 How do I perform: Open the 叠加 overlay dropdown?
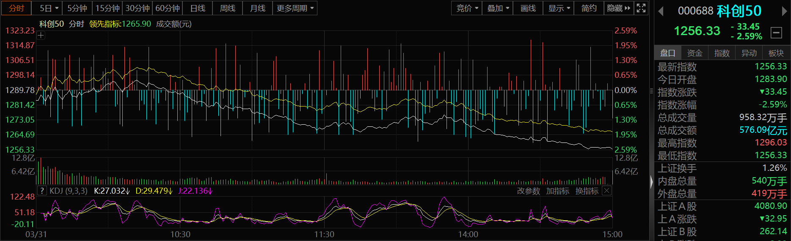point(498,8)
